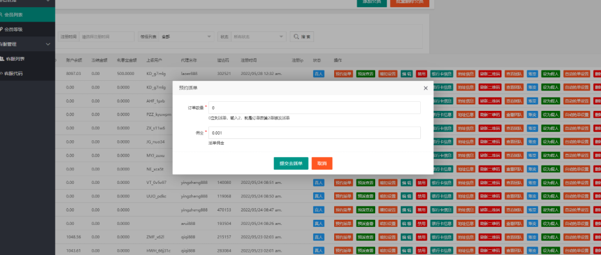601x255 pixels.
Task: Click the 真人 badge in the VT_0v5v97 row
Action: point(319,183)
